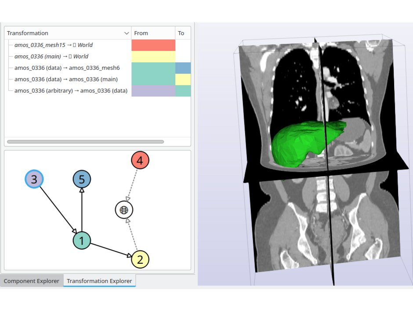Open the Transformation column header dropdown
The height and width of the screenshot is (312, 413).
click(x=127, y=33)
